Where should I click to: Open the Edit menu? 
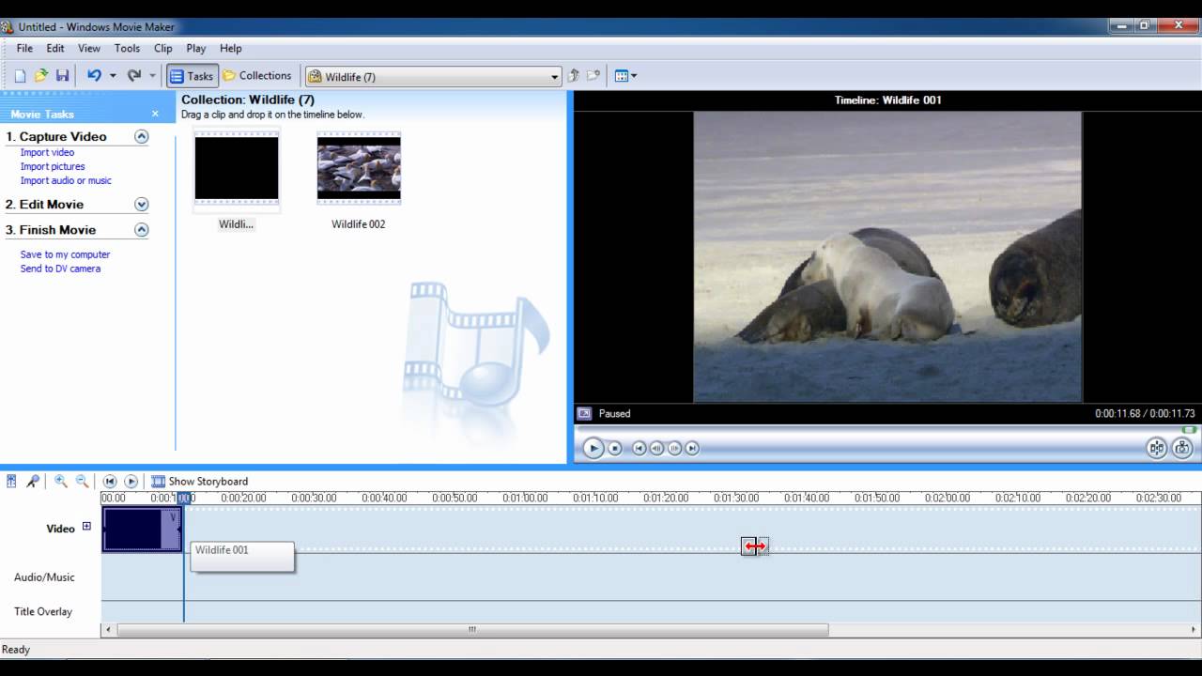[55, 49]
